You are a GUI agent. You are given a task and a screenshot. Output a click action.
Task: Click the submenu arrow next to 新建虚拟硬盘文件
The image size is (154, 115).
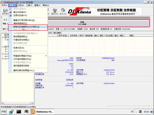46,56
